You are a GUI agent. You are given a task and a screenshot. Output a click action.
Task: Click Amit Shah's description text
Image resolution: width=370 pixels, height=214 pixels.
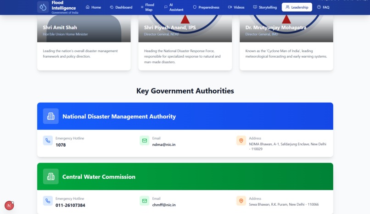pyautogui.click(x=80, y=54)
